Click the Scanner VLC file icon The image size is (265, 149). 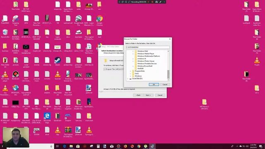pyautogui.click(x=58, y=75)
